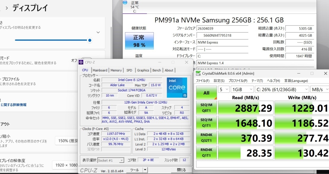Click the Intel Core i5 1245U name field
The height and width of the screenshot is (174, 329).
coord(132,80)
